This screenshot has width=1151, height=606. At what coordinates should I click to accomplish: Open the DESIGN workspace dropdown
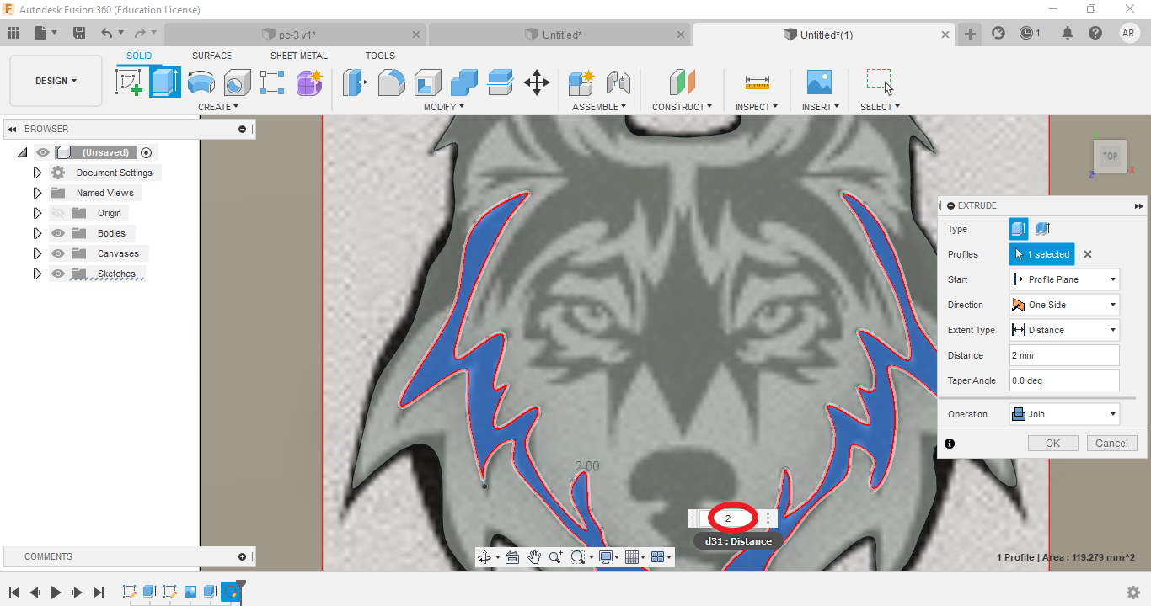point(56,81)
